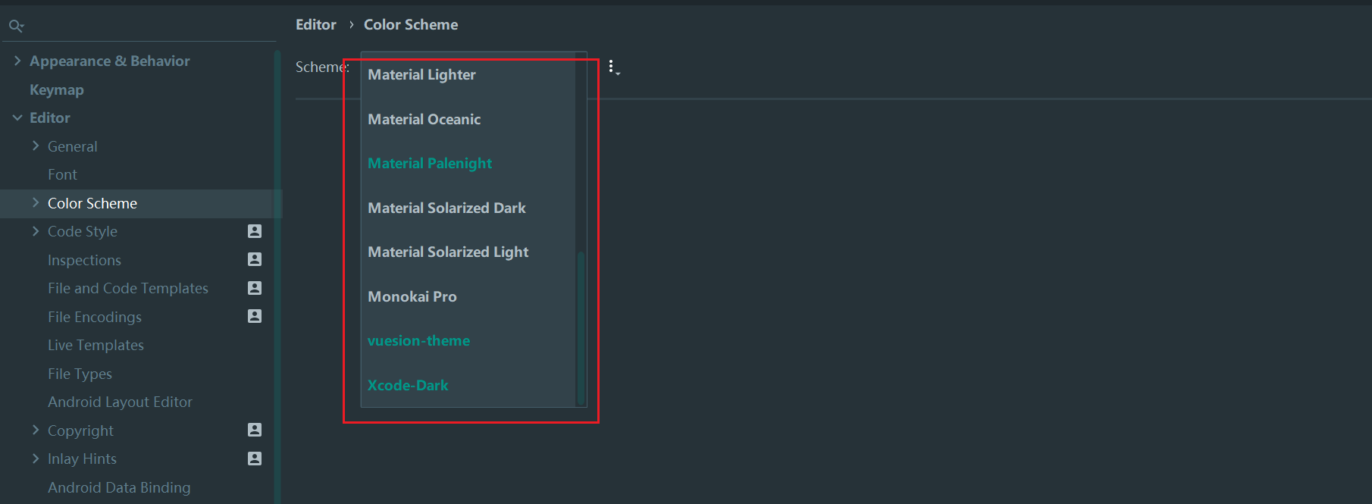Viewport: 1372px width, 504px height.
Task: Click the search magnifier icon in settings
Action: [16, 26]
